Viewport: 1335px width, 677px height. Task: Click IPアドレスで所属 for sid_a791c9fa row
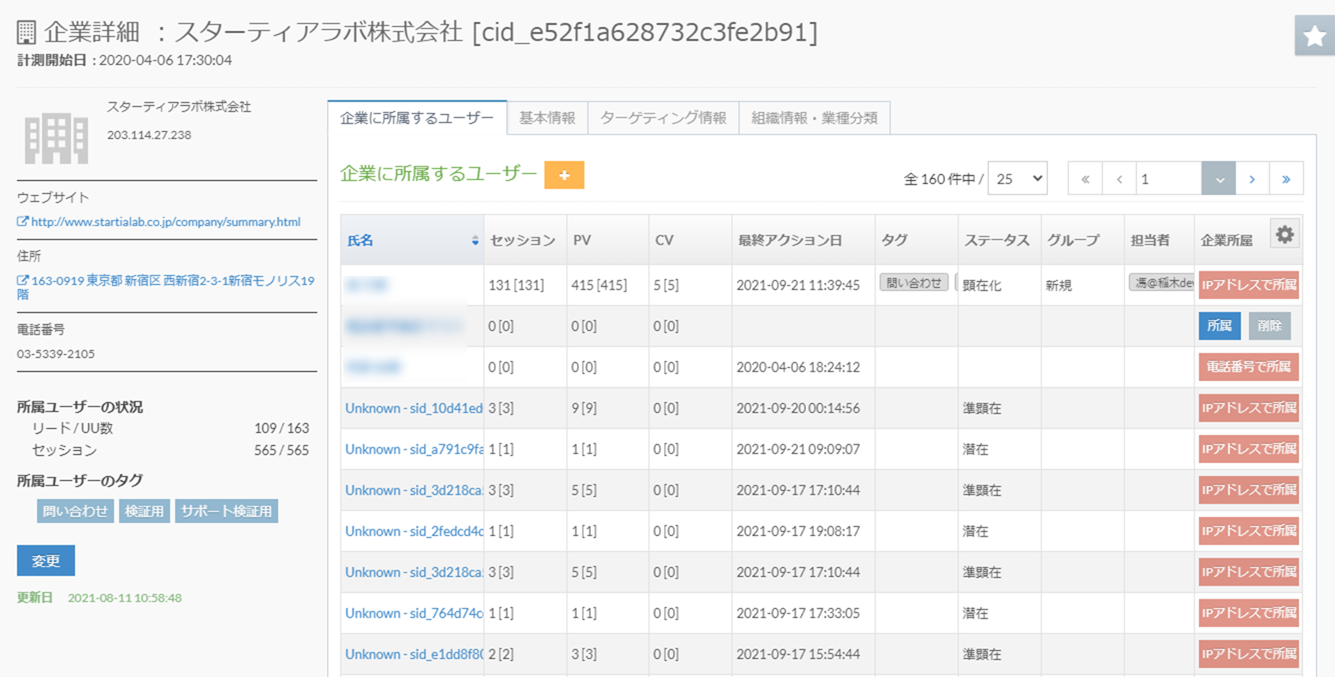(1249, 449)
